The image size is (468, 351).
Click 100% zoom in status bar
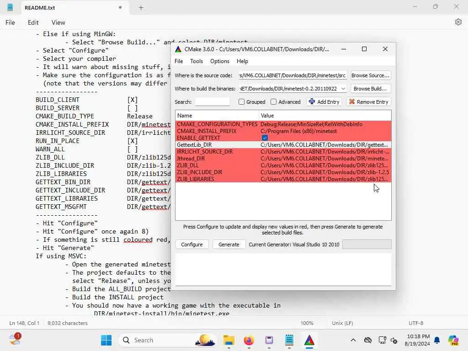(x=307, y=323)
